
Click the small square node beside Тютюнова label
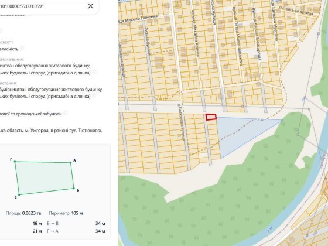click(x=179, y=105)
